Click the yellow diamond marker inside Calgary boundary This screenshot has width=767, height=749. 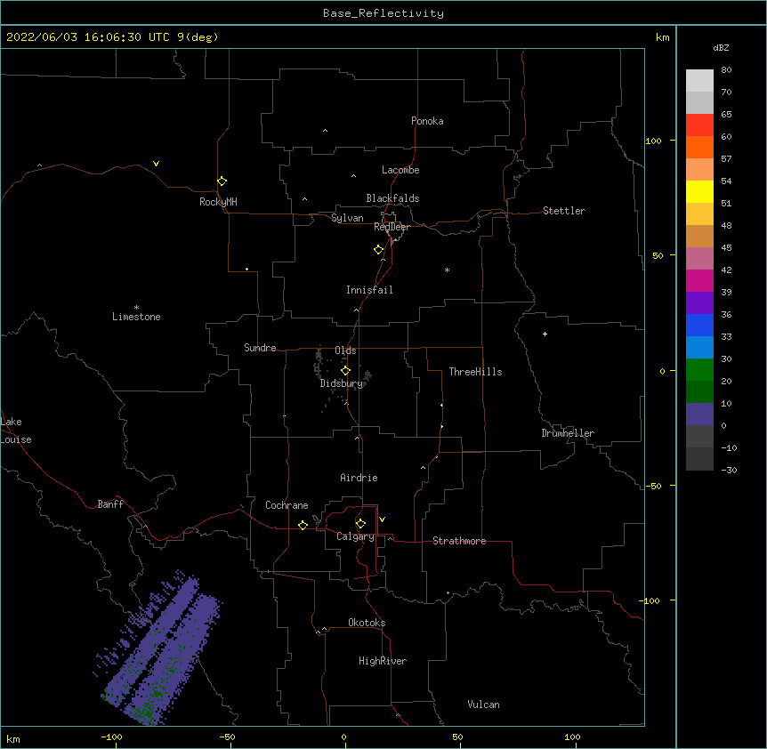coord(360,524)
